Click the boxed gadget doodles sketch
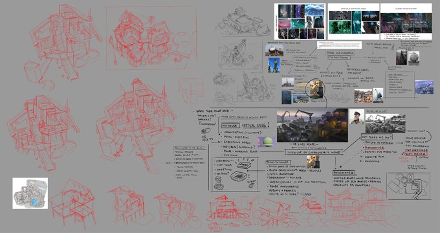 click(x=235, y=174)
